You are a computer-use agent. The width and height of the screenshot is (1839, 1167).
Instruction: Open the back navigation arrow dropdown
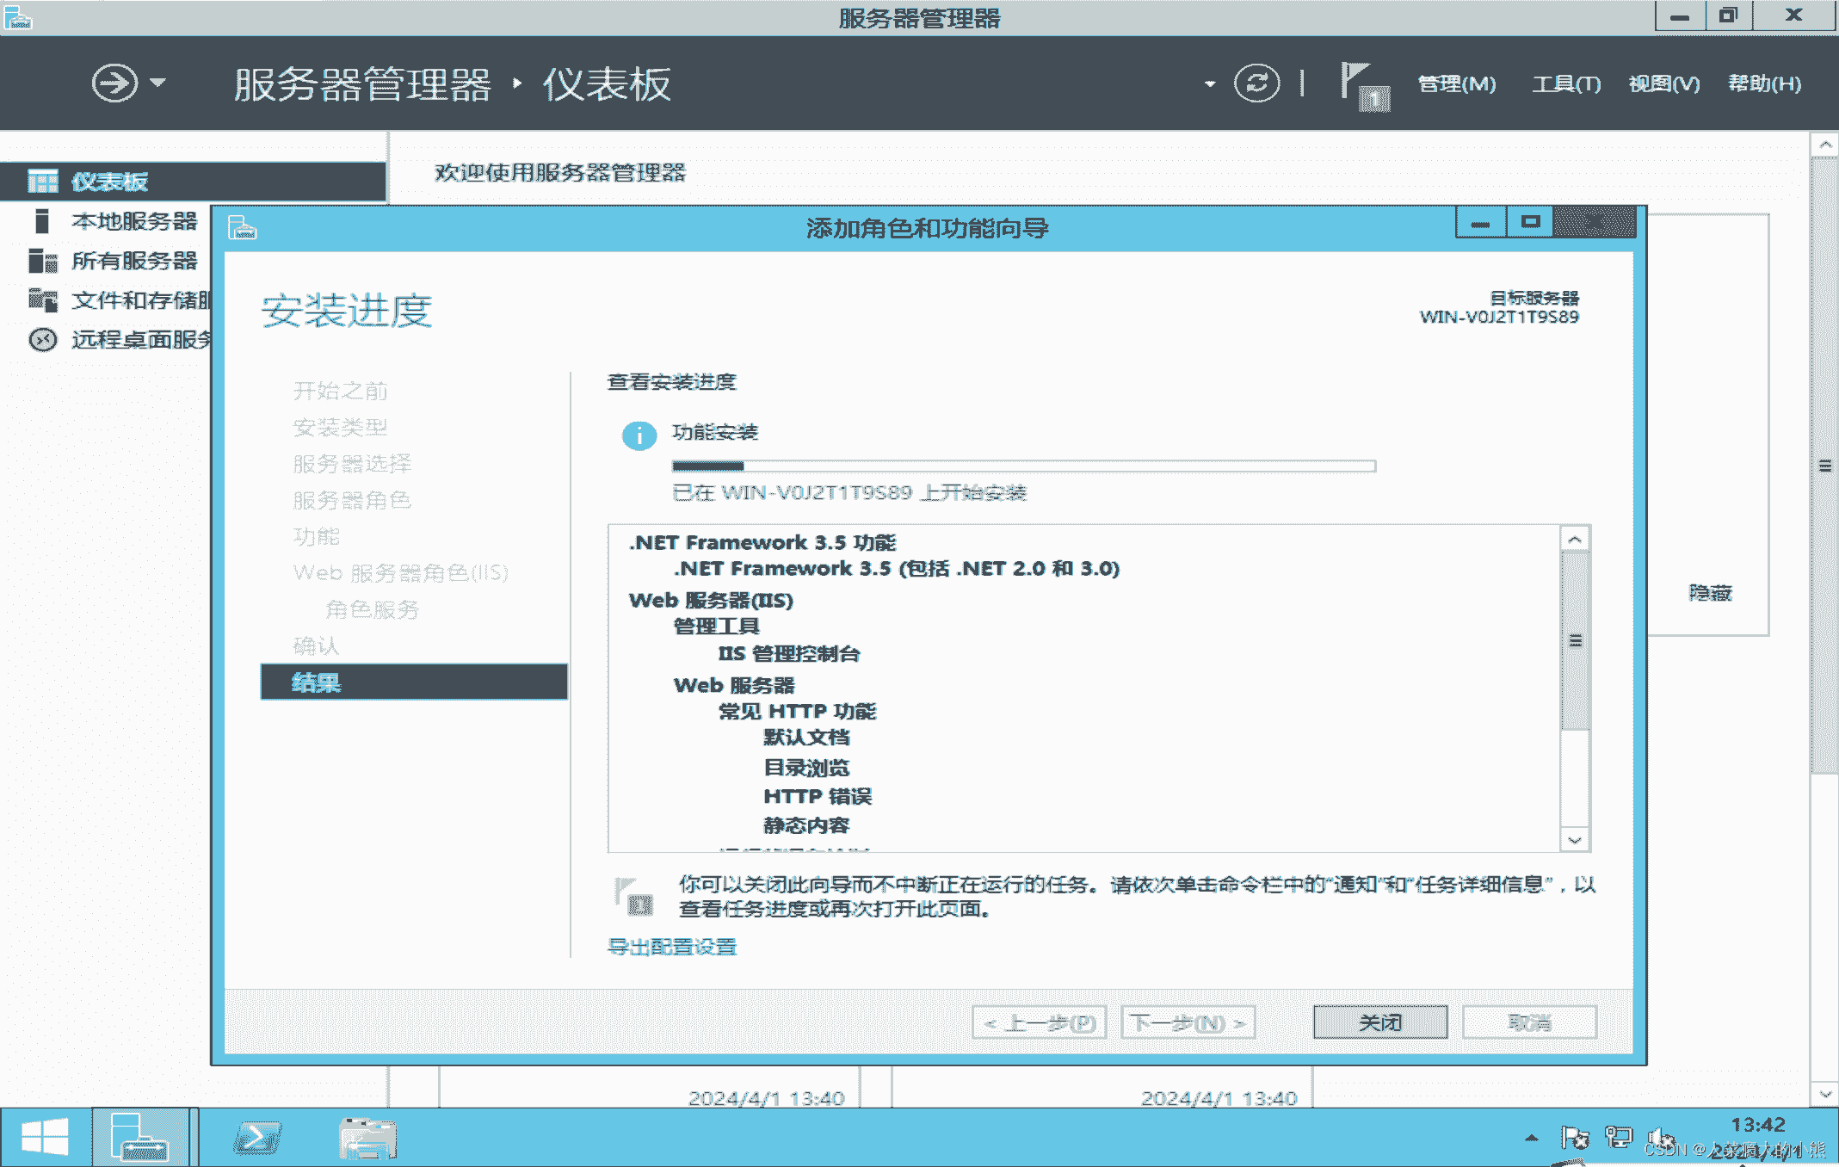(157, 83)
